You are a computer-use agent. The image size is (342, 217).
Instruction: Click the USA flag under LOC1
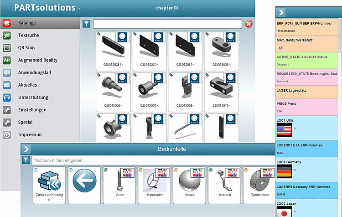tap(284, 130)
